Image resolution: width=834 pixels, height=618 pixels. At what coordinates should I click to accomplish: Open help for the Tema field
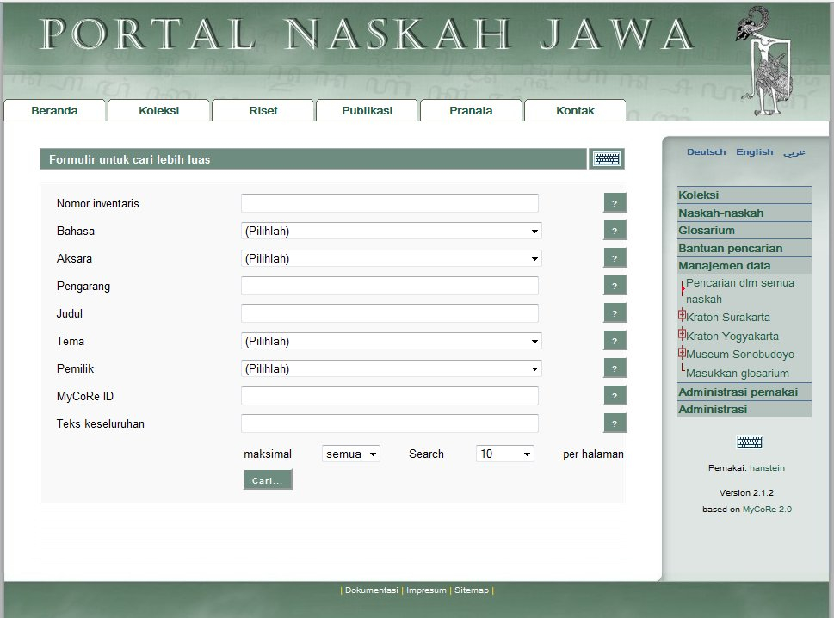615,341
